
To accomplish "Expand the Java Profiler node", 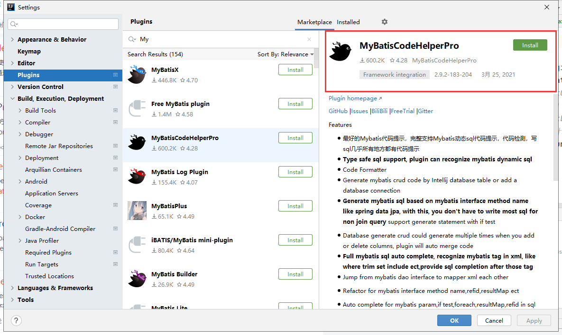I will click(x=20, y=241).
